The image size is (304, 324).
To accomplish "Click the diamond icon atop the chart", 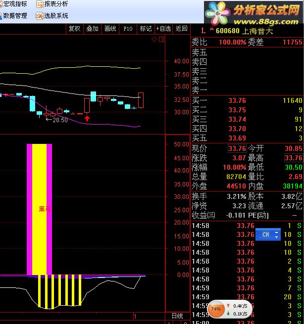I will click(154, 39).
